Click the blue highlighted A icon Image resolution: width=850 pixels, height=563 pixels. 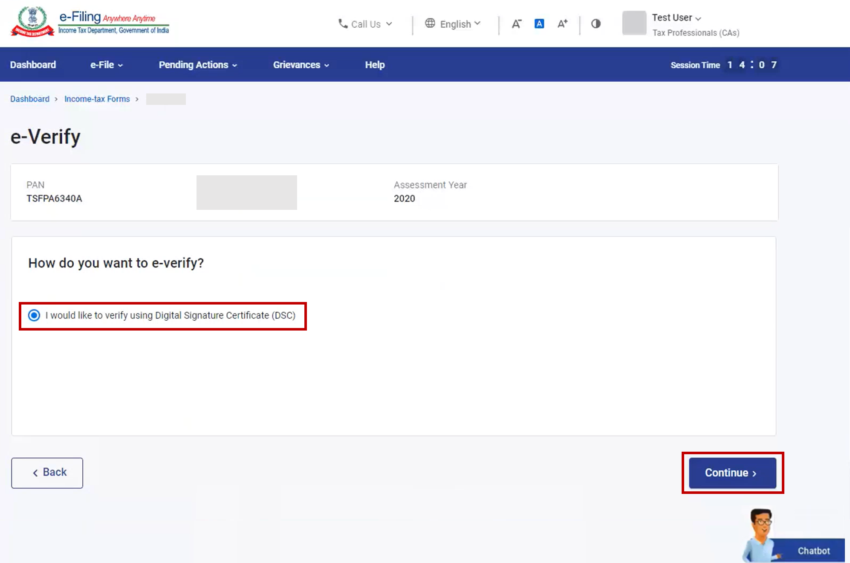539,24
